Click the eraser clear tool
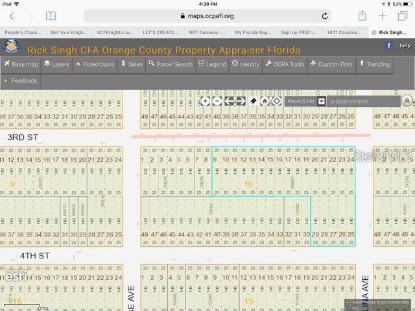 click(253, 101)
